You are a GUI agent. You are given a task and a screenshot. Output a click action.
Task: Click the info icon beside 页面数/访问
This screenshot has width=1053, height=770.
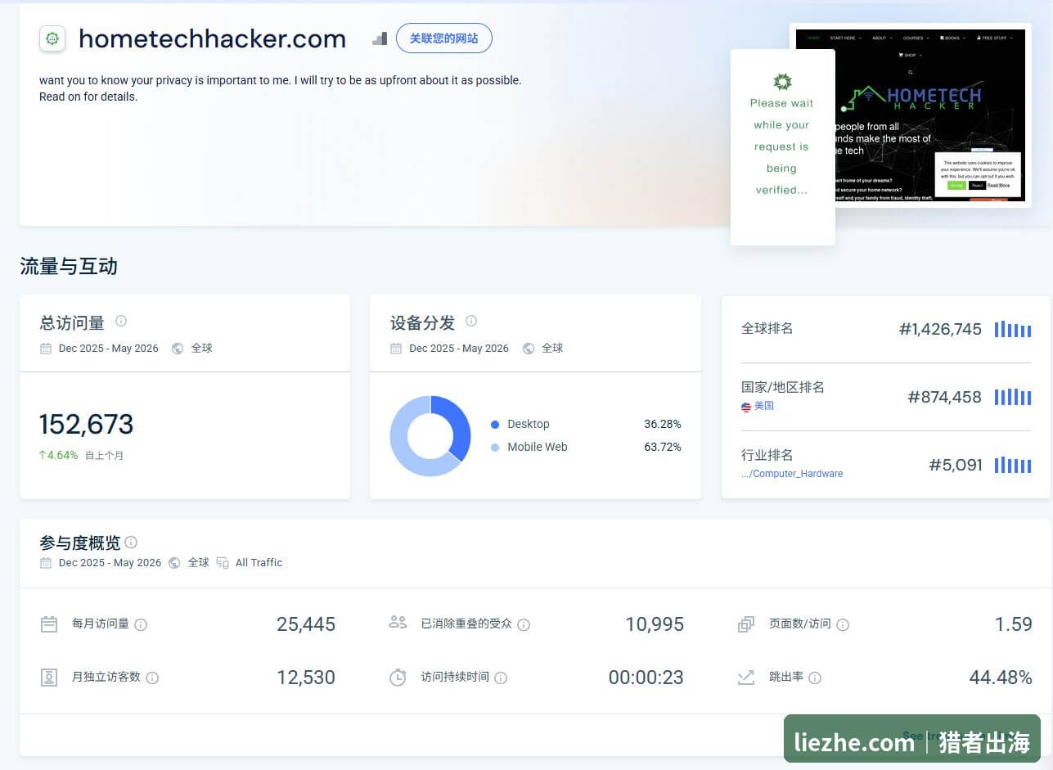click(x=843, y=625)
